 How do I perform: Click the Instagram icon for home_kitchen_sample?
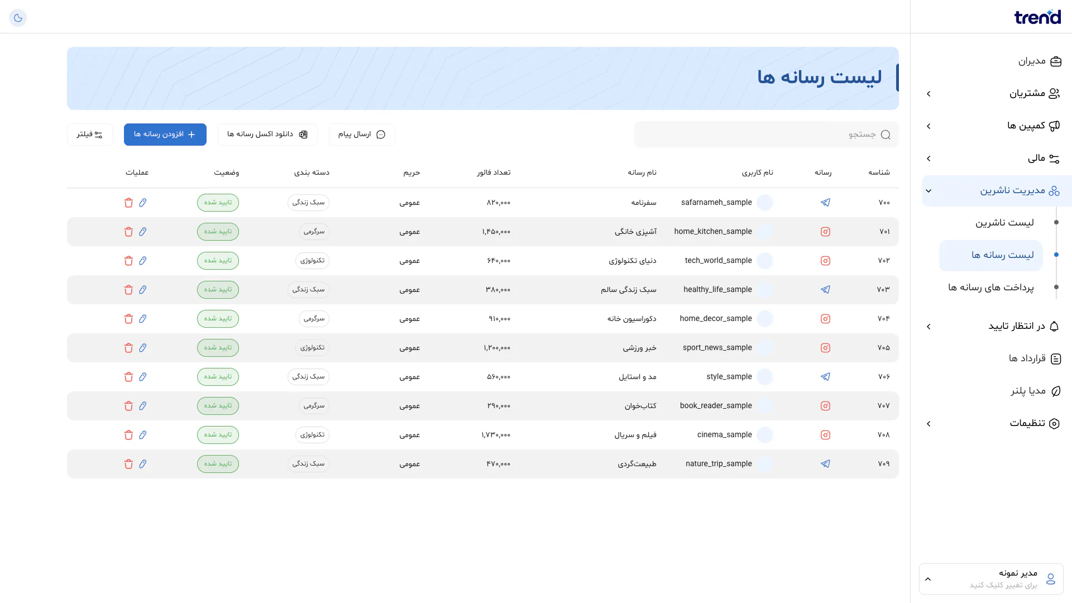tap(825, 232)
